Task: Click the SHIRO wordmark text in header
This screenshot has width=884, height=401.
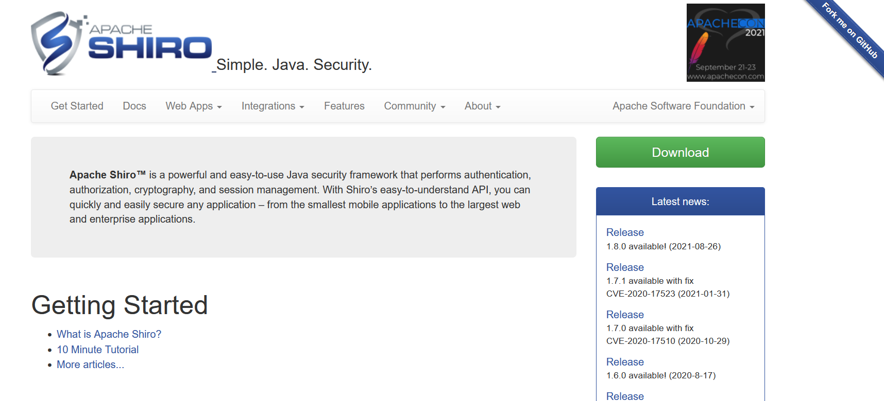Action: point(150,48)
